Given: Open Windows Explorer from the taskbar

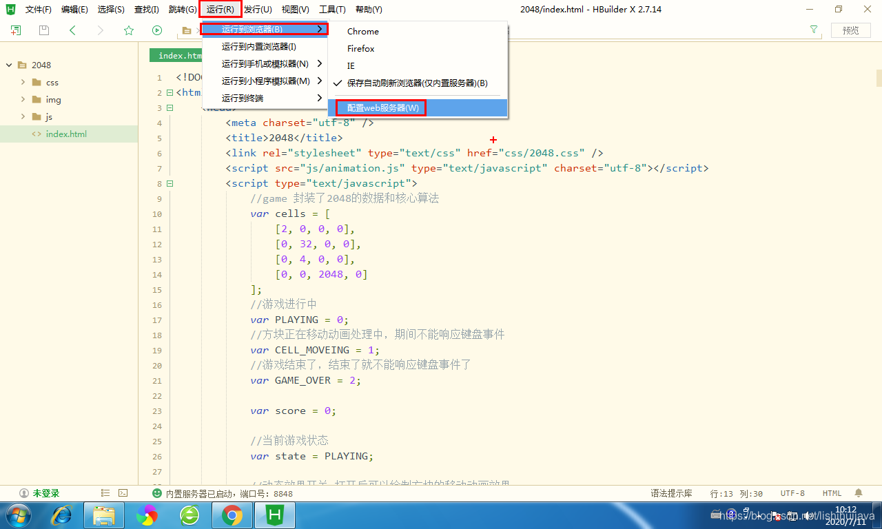Looking at the screenshot, I should pyautogui.click(x=104, y=515).
